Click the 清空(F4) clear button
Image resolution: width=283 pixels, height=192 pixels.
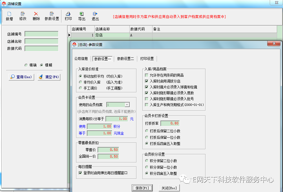tap(49, 77)
